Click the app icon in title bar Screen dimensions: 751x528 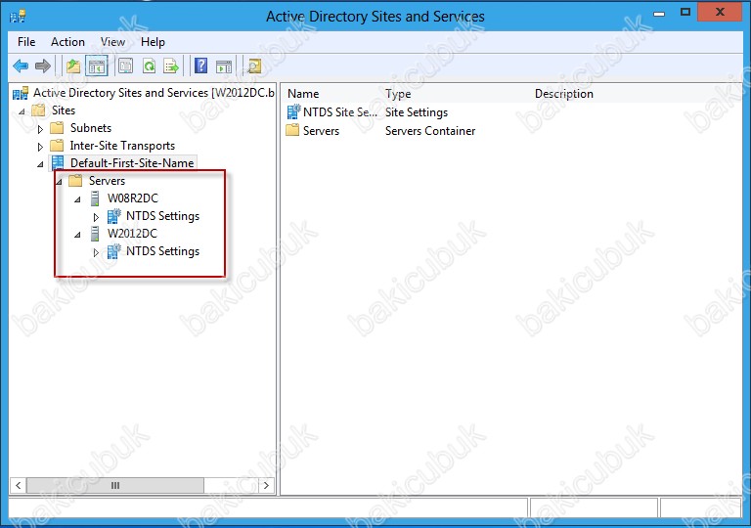click(x=18, y=17)
